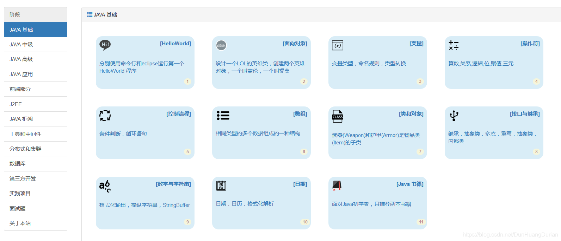Open 实践项目 in the sidebar

pyautogui.click(x=36, y=194)
